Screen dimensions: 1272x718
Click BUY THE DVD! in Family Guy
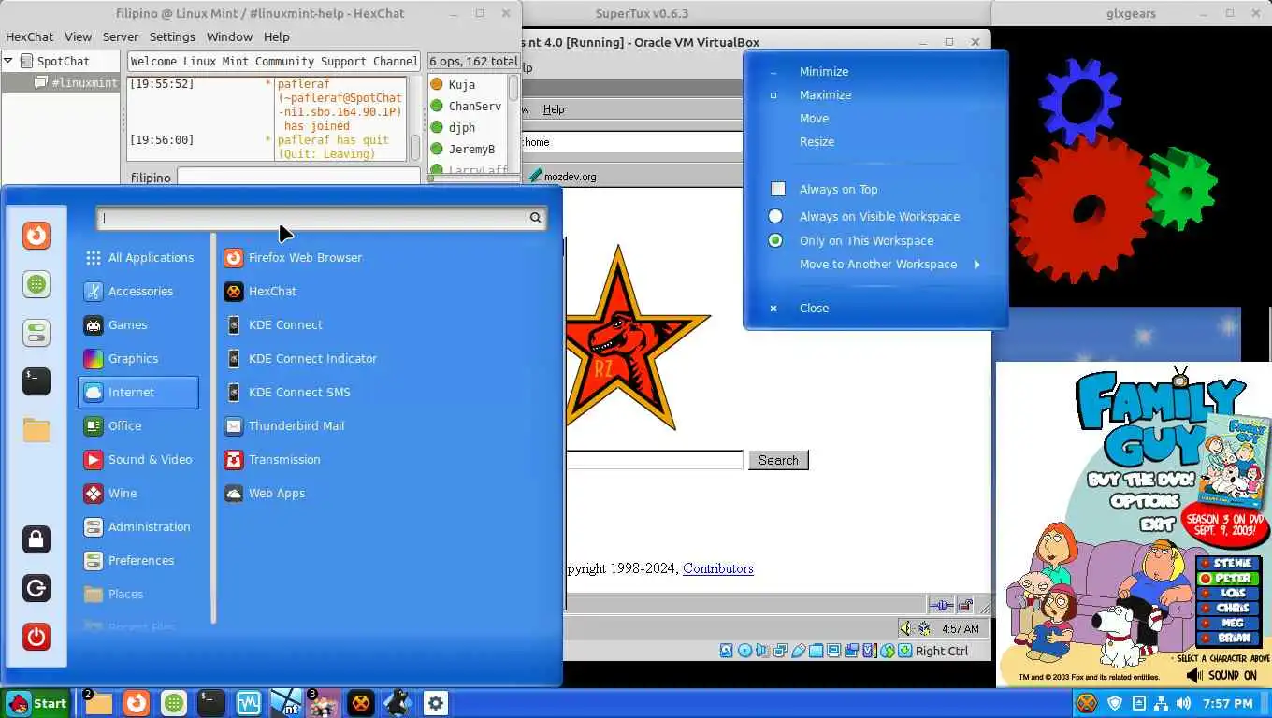click(1141, 481)
